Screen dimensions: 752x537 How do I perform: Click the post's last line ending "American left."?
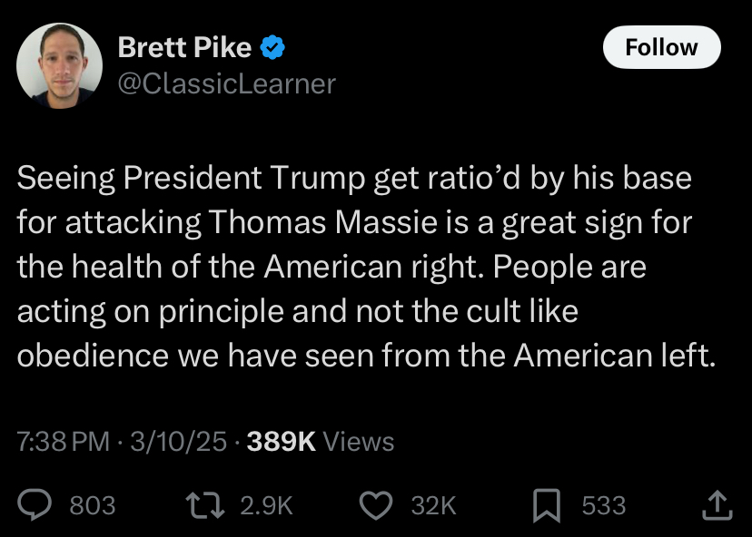[366, 356]
